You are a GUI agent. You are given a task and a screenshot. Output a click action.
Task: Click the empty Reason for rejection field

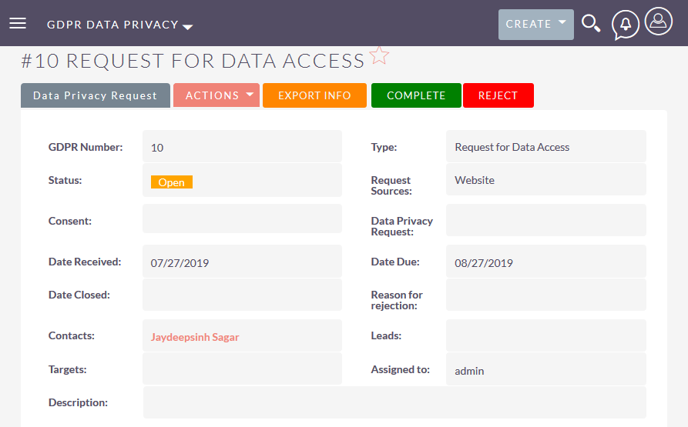point(545,295)
